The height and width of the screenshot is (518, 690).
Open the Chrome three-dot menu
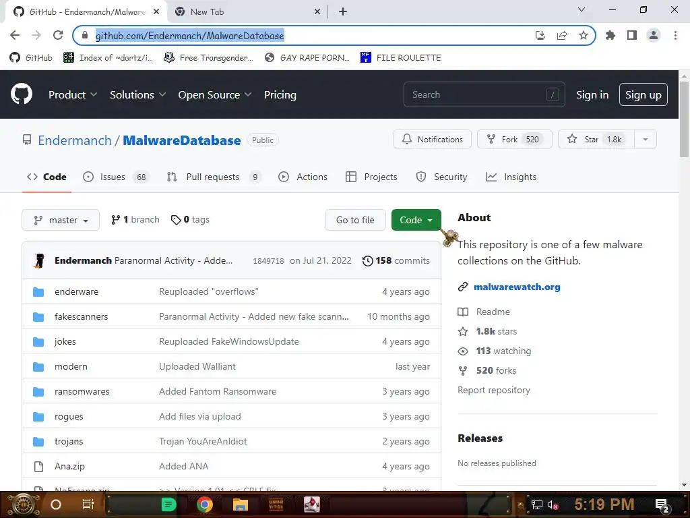point(675,35)
